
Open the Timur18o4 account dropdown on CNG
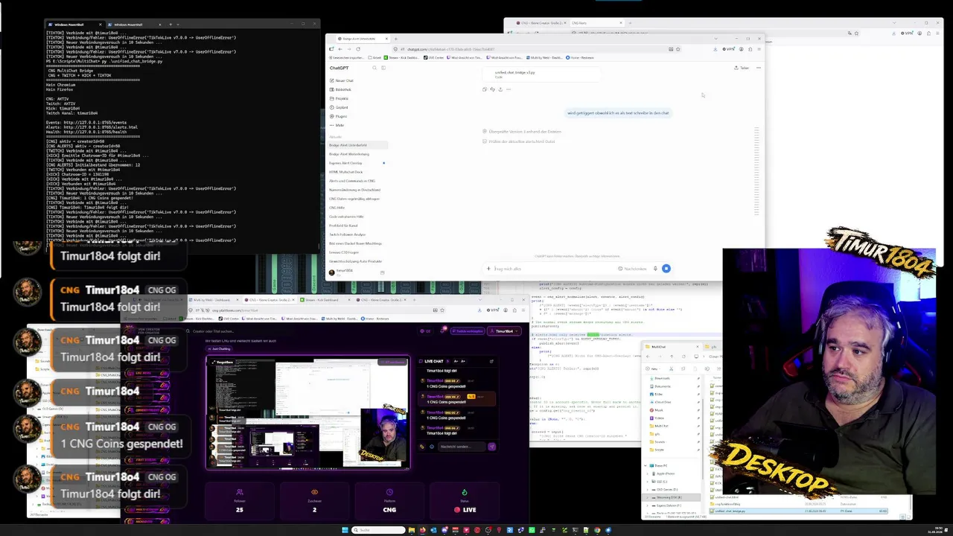point(506,331)
